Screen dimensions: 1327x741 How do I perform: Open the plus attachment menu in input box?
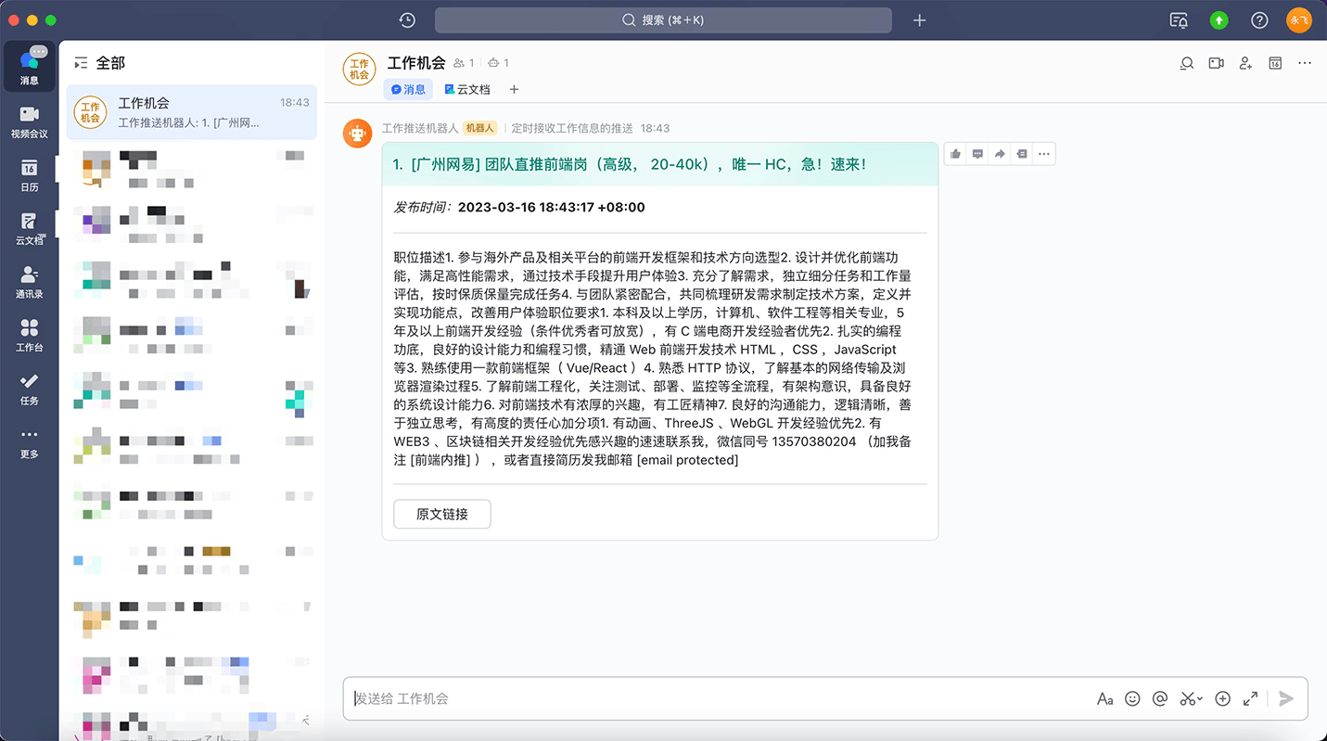coord(1222,699)
